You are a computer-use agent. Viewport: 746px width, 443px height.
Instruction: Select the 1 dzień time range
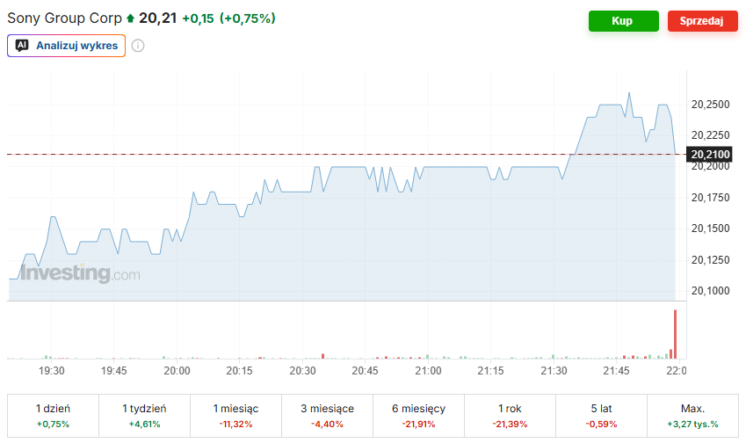point(53,416)
